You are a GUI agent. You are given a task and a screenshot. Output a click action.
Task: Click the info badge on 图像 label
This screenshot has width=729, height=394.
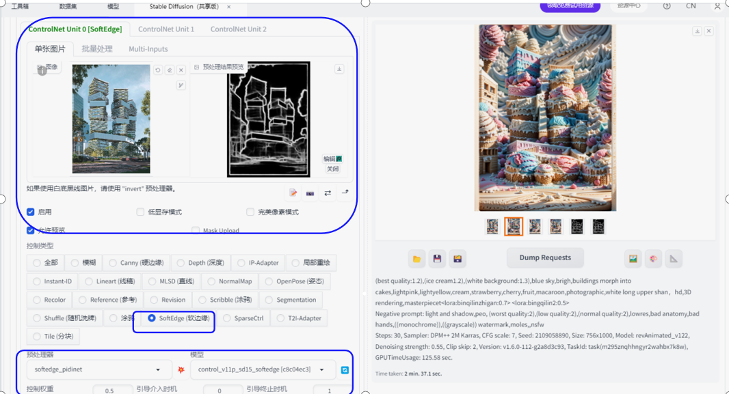42,71
